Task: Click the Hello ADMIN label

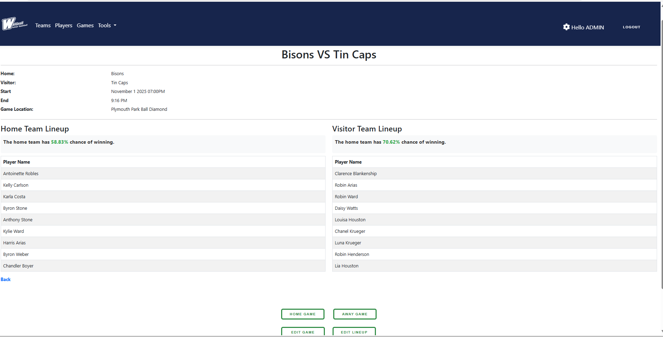Action: (588, 27)
